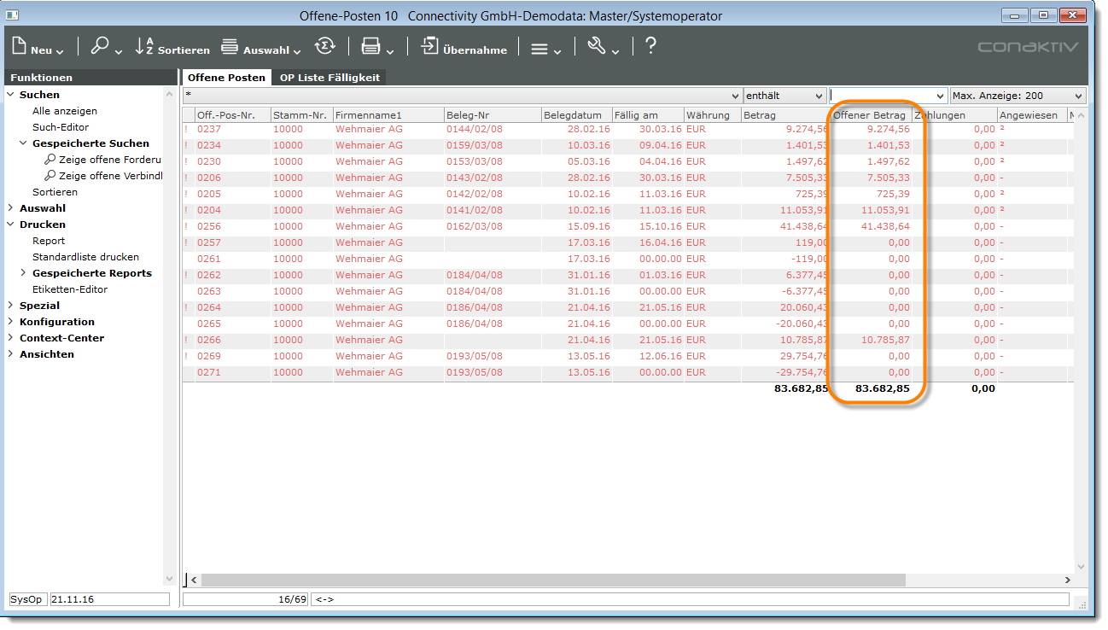Expand the Auswahl tree node
Screen dimensions: 1108x630
pos(10,208)
